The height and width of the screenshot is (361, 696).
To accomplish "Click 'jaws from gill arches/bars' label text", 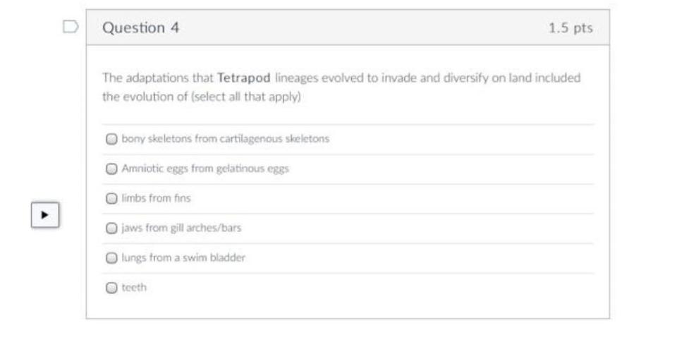I will [181, 228].
